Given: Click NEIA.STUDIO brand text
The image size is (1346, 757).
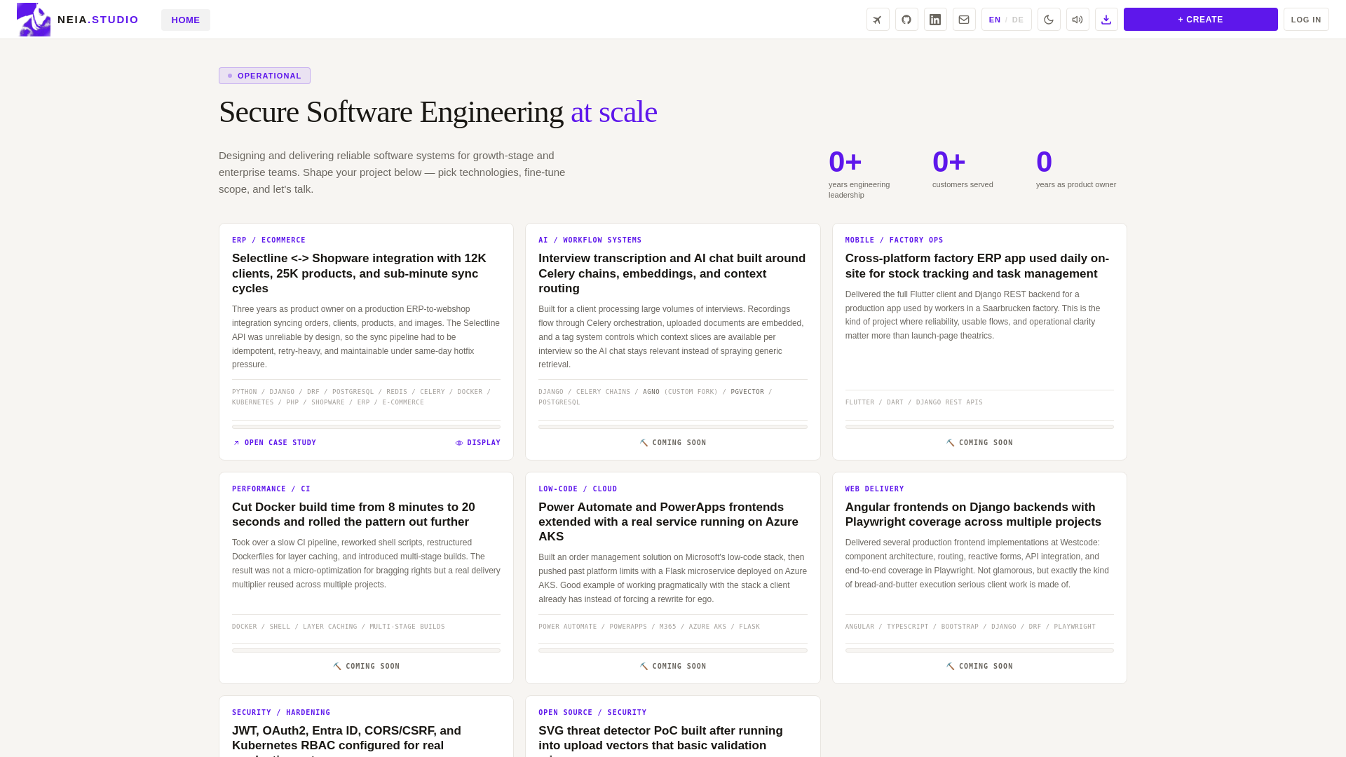Looking at the screenshot, I should pos(98,20).
